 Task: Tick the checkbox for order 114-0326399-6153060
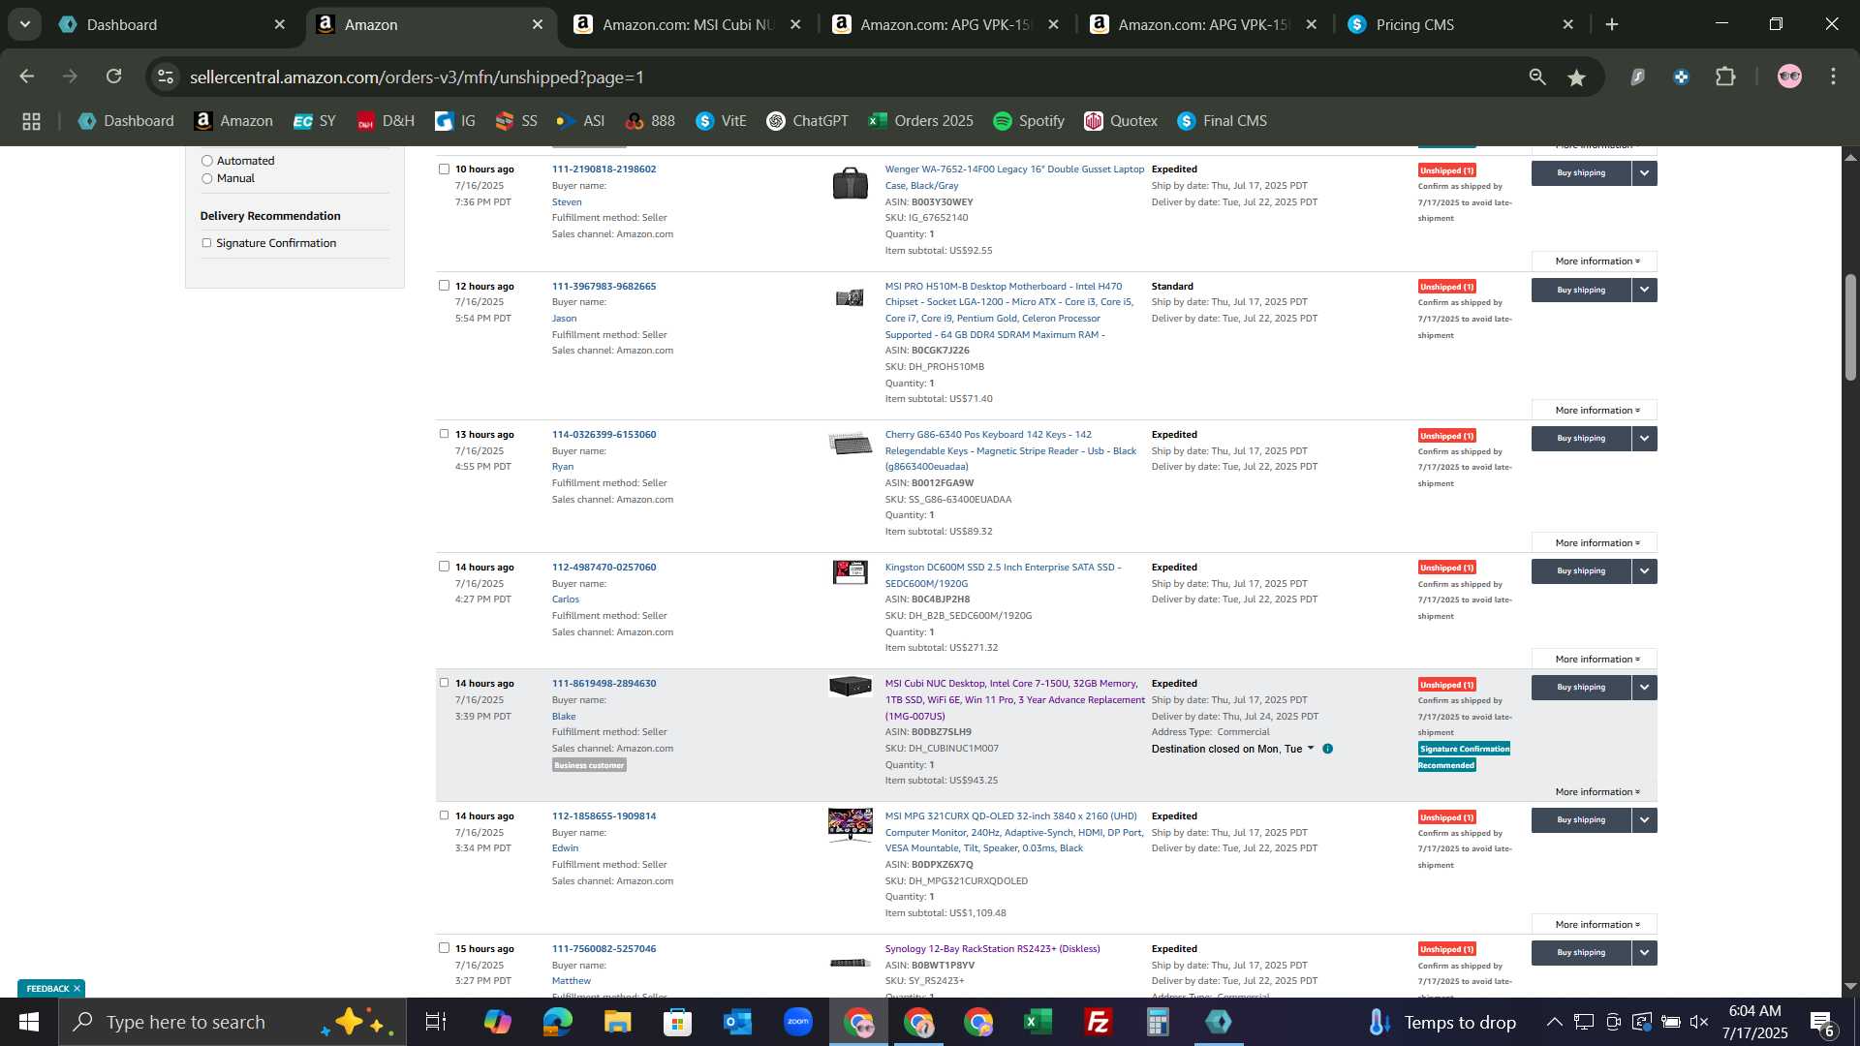[x=444, y=434]
